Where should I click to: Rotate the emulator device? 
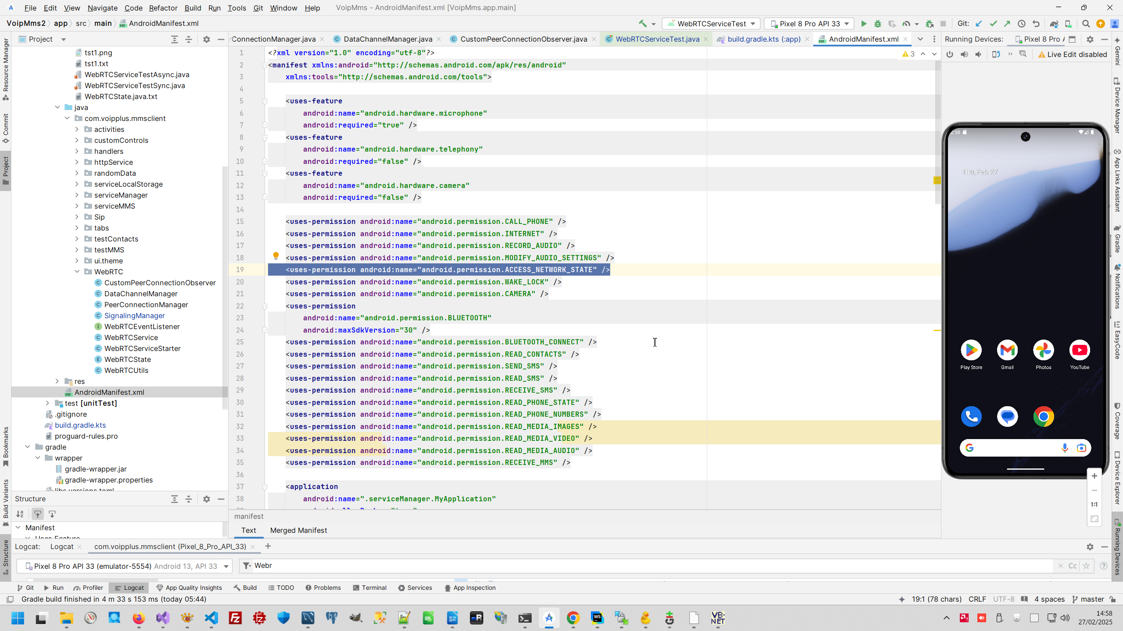tap(996, 54)
